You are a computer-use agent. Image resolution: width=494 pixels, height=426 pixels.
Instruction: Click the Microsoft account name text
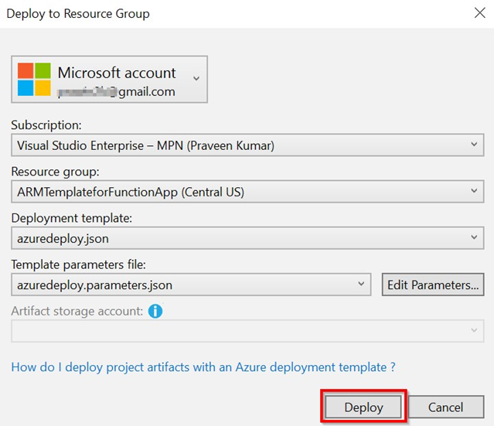[117, 73]
